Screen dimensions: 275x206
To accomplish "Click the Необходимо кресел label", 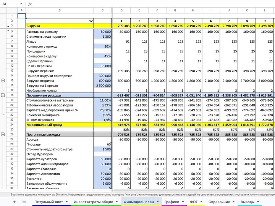I will (x=42, y=90).
